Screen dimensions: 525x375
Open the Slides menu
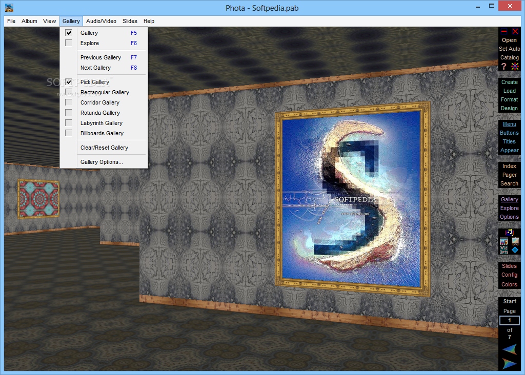click(x=130, y=21)
